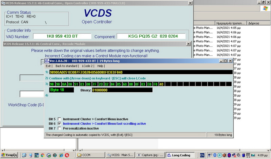Select byte 7 value 7F
This screenshot has height=159, width=271.
point(95,84)
